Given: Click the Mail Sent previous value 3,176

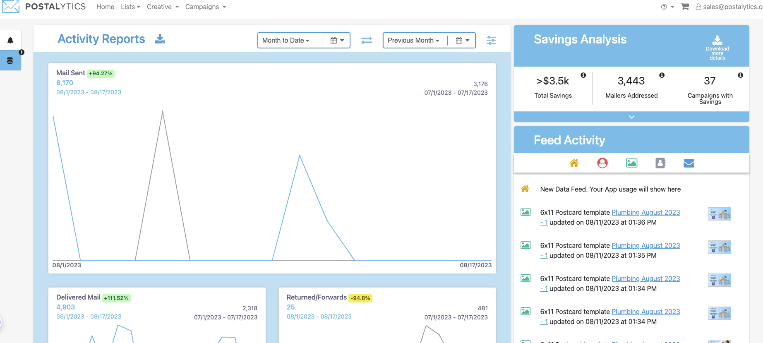Looking at the screenshot, I should pyautogui.click(x=480, y=84).
